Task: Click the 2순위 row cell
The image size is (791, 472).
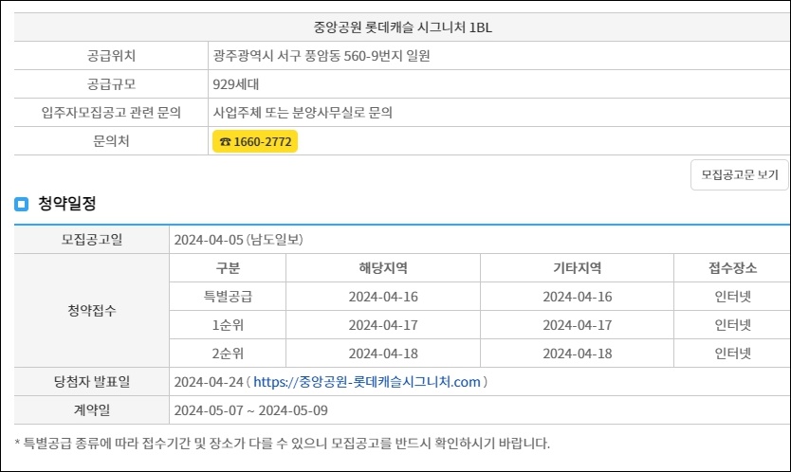Action: tap(228, 354)
